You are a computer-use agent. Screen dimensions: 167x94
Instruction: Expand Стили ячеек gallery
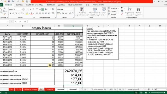(x=104, y=11)
